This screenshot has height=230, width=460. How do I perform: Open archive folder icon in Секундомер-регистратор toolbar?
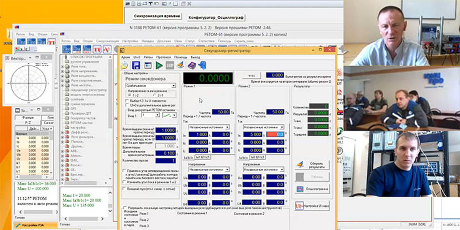(124, 65)
